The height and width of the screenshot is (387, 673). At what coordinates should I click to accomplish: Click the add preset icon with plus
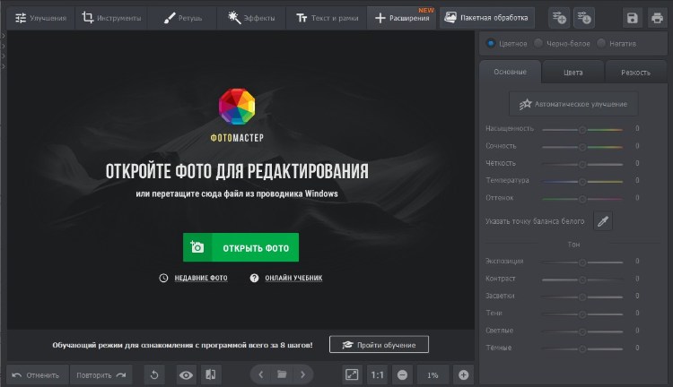(x=559, y=17)
